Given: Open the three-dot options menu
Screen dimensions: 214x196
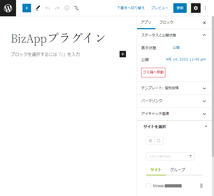Looking at the screenshot, I should 205,8.
